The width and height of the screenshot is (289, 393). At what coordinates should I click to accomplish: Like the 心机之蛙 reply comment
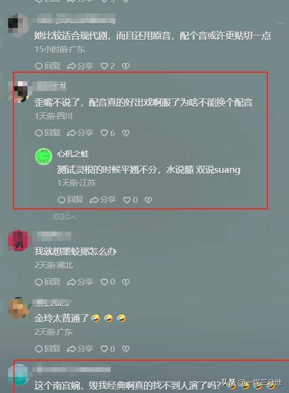click(130, 200)
